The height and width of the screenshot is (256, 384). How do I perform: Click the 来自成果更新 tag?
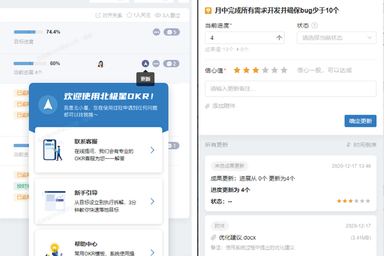tap(230, 166)
